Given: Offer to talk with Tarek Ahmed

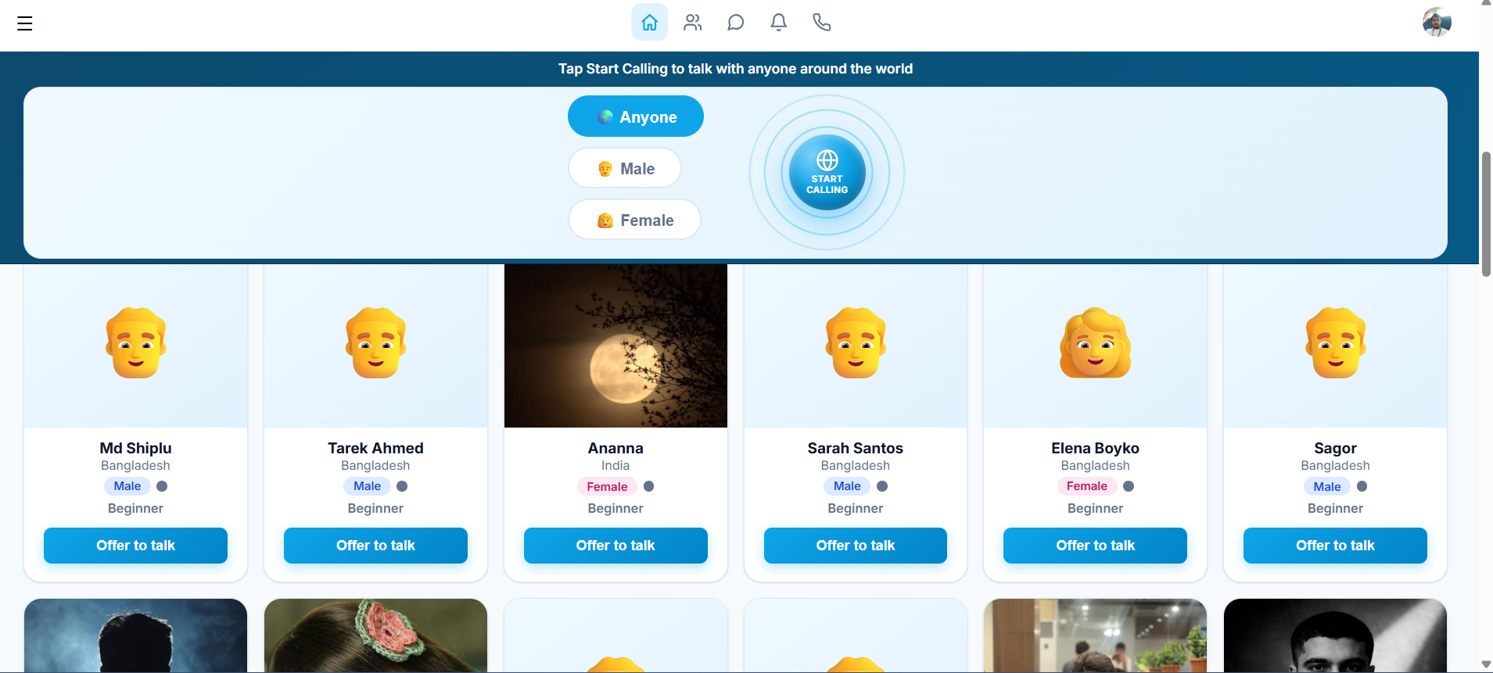Looking at the screenshot, I should pos(375,546).
